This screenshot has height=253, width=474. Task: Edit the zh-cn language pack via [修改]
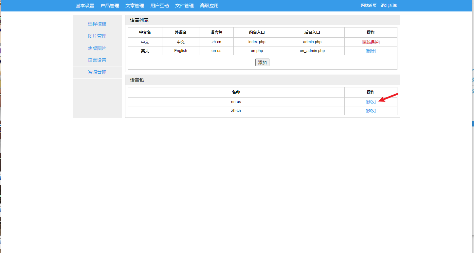pos(371,111)
